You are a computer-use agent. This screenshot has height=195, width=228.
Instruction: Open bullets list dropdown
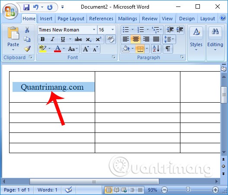click(x=133, y=30)
